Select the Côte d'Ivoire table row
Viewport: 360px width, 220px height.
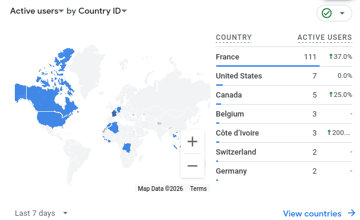point(284,133)
